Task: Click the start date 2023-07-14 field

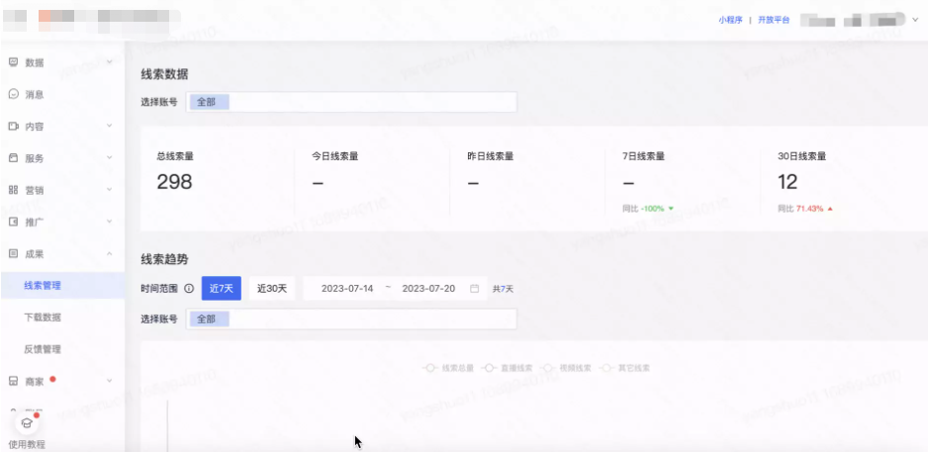Action: [x=347, y=289]
